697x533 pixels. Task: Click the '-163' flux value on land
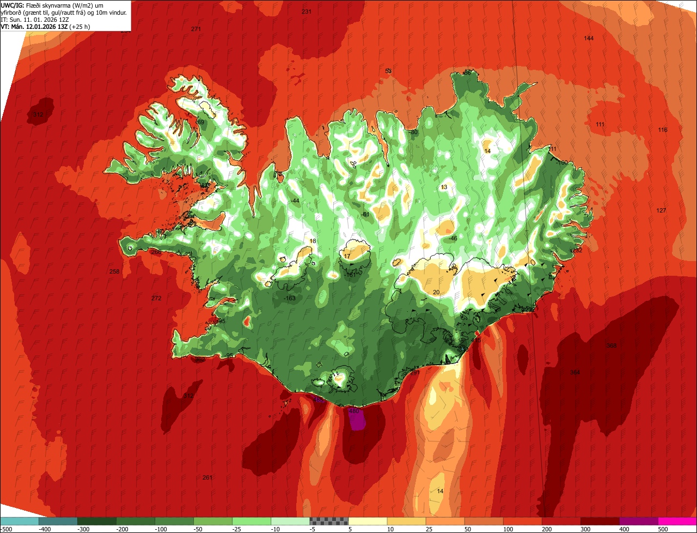pyautogui.click(x=290, y=298)
